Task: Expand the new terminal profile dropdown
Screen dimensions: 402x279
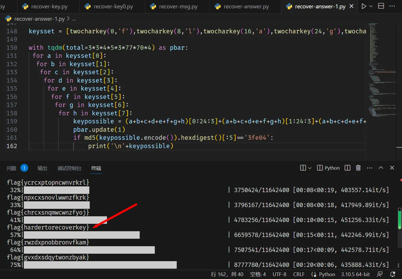Action: (310, 168)
